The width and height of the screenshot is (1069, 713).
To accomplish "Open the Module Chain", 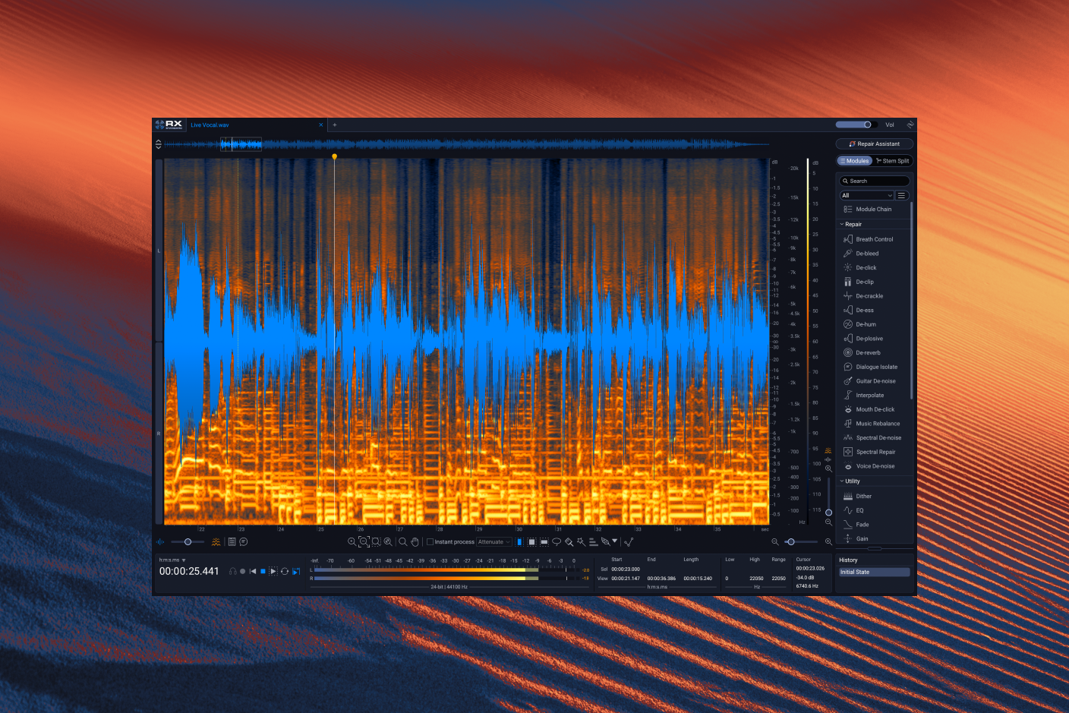I will tap(868, 209).
